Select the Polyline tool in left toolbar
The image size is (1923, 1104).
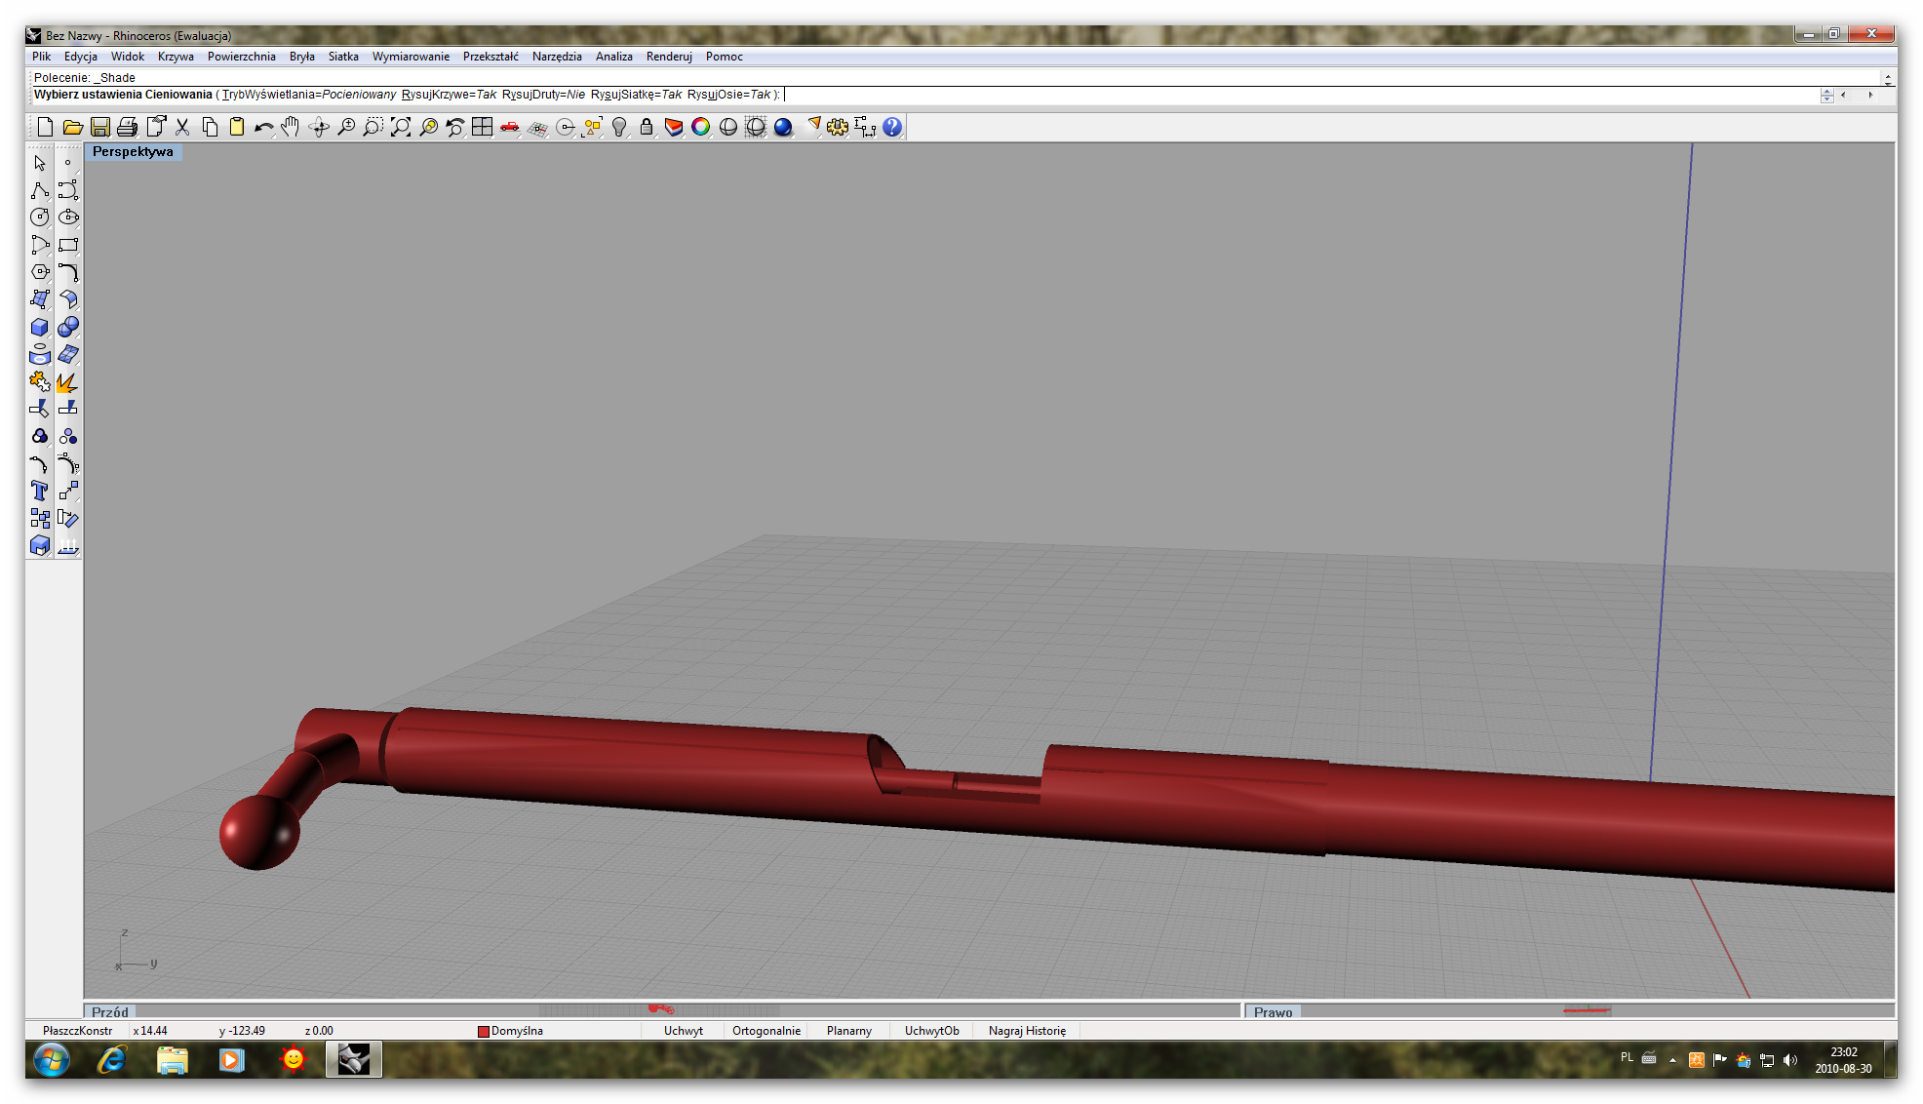[40, 190]
